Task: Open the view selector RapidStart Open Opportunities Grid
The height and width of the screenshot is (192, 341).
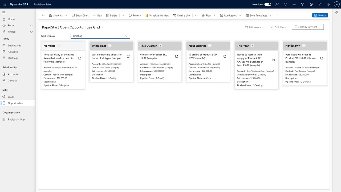Action: (x=73, y=27)
